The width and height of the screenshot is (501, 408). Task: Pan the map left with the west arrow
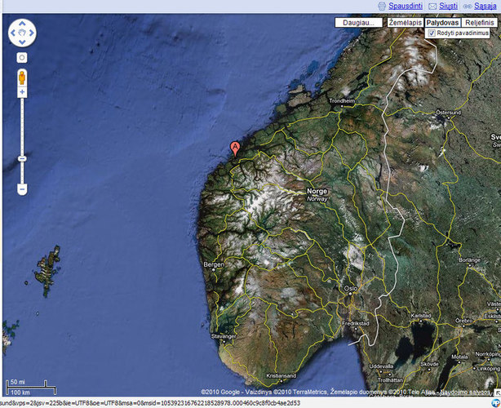tap(13, 33)
